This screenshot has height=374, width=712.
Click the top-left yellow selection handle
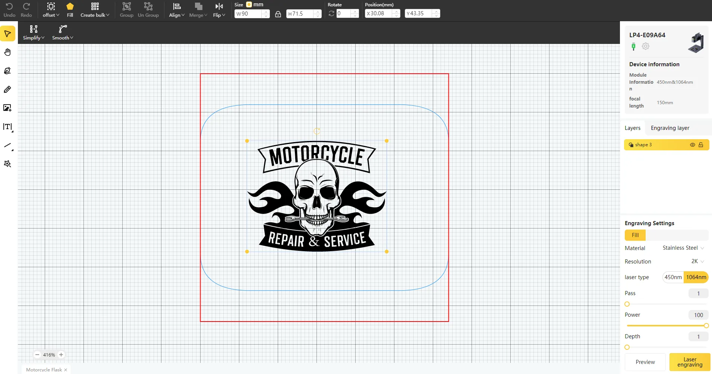[247, 141]
